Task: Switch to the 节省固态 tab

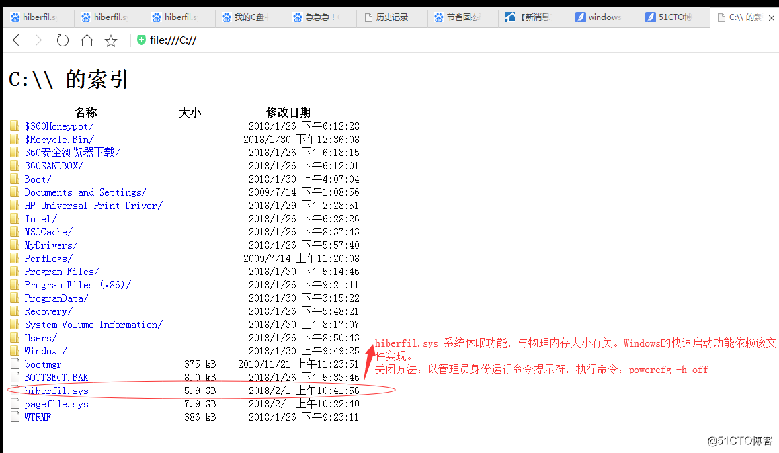Action: pos(462,17)
